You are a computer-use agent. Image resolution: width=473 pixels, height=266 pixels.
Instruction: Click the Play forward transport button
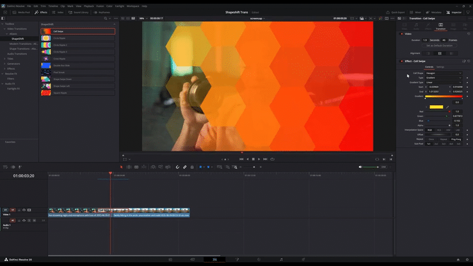[259, 159]
